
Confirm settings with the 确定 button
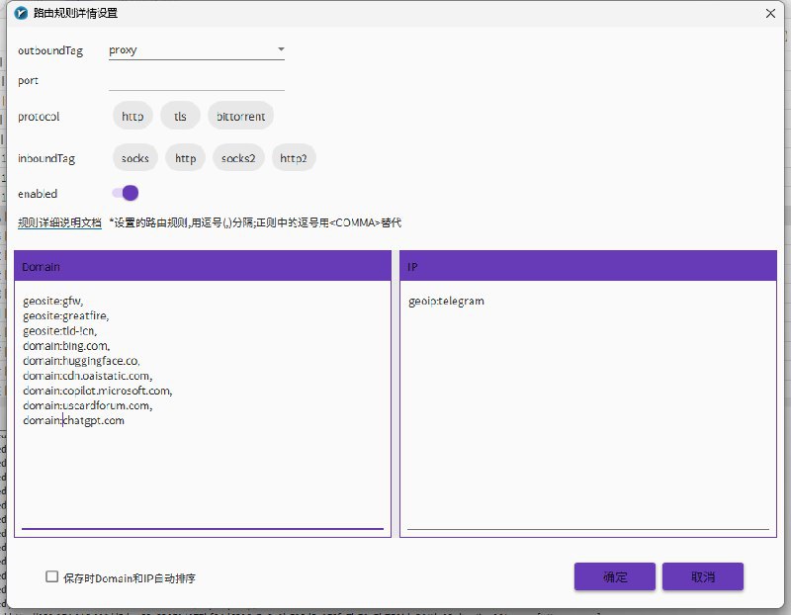pos(614,576)
